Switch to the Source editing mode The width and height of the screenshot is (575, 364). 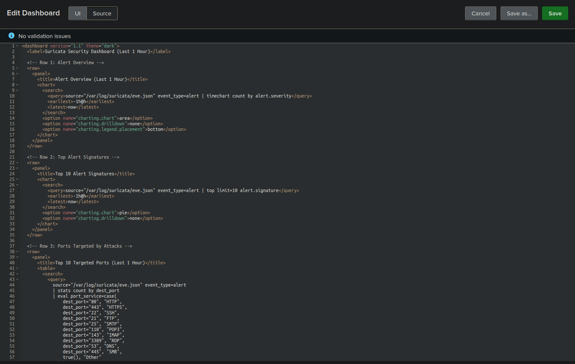[x=102, y=13]
